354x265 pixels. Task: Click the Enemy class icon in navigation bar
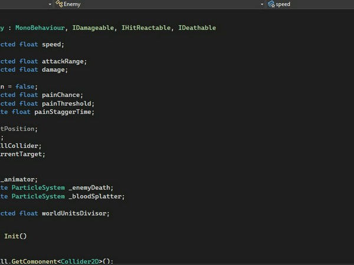[x=59, y=4]
